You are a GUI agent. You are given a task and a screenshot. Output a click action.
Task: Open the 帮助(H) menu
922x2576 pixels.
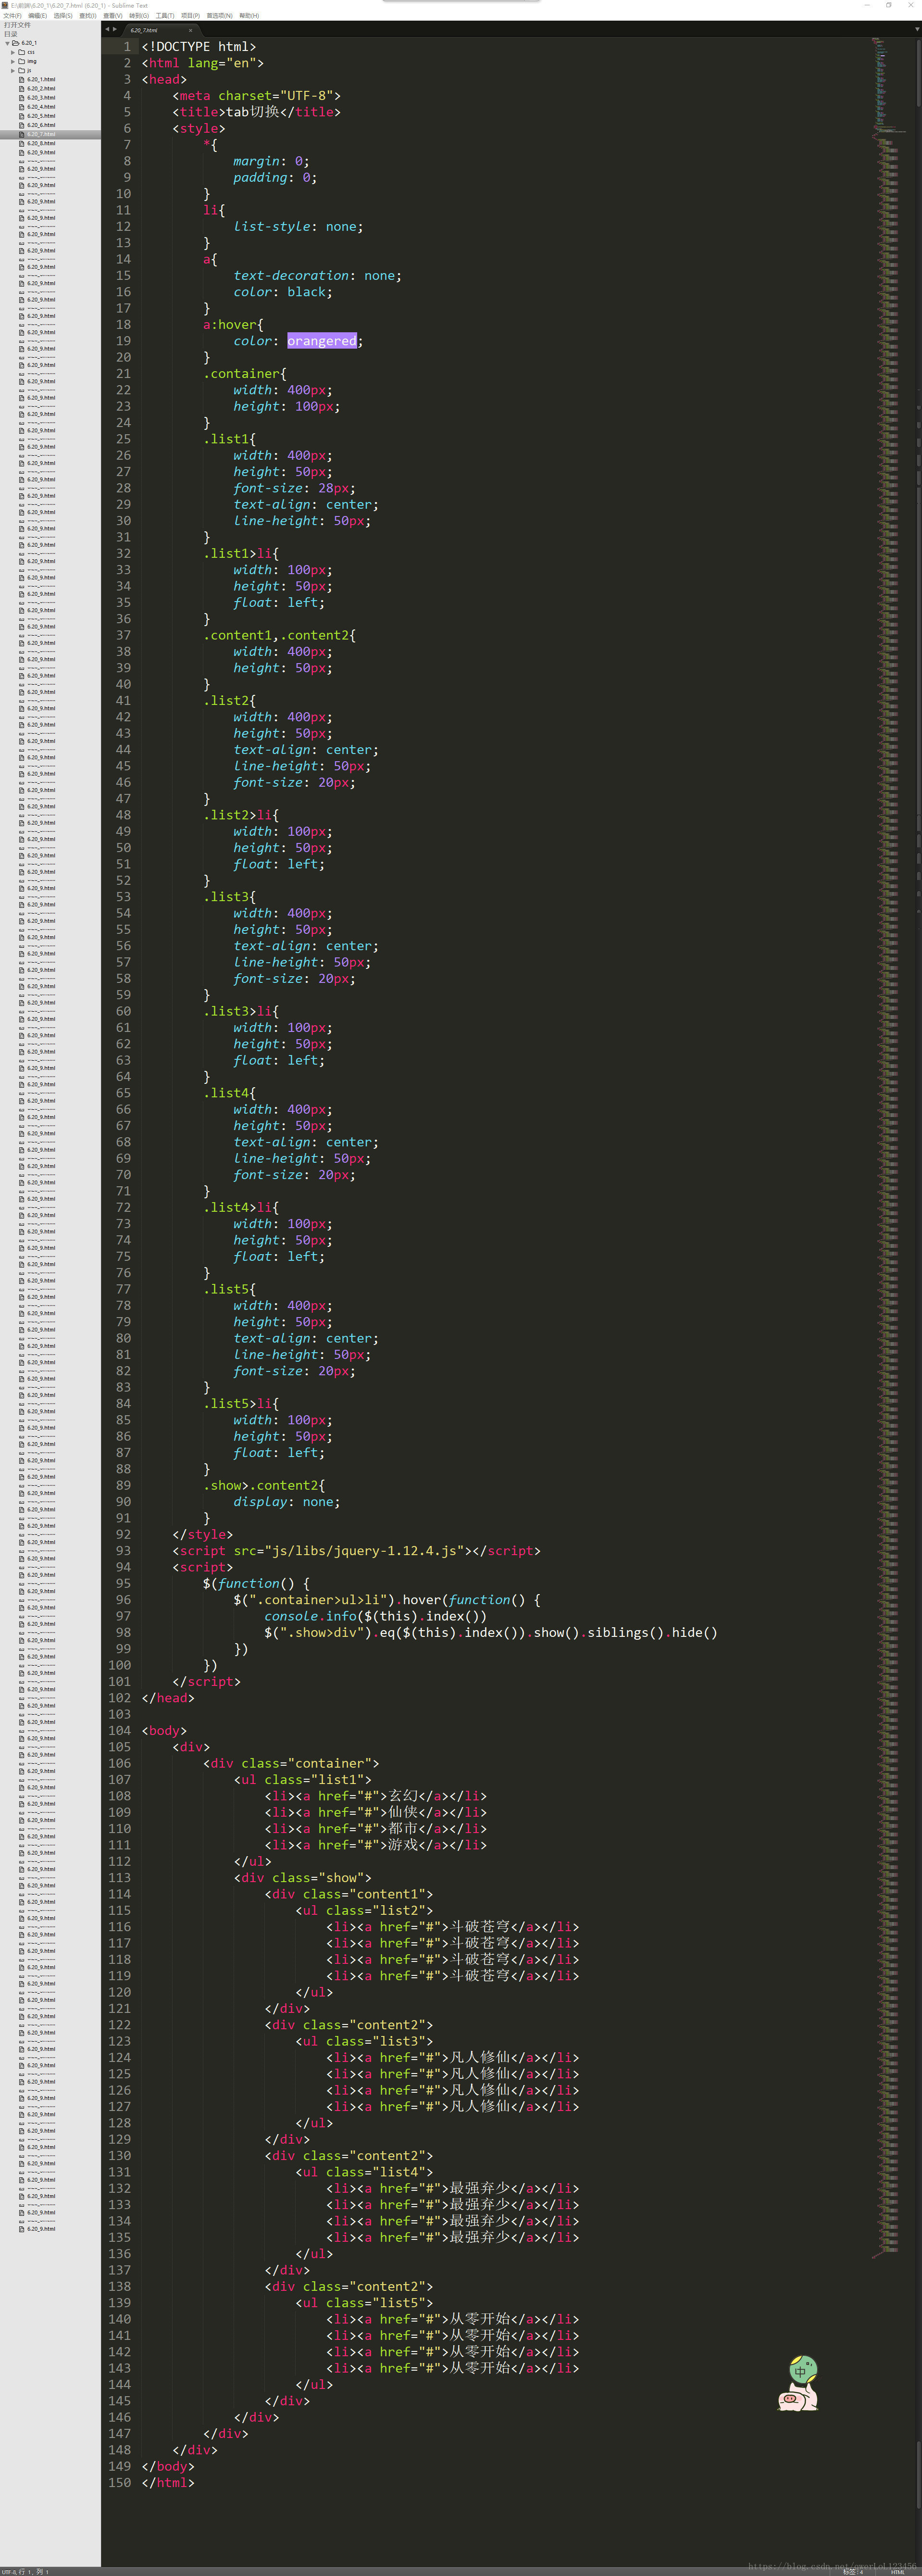coord(249,16)
